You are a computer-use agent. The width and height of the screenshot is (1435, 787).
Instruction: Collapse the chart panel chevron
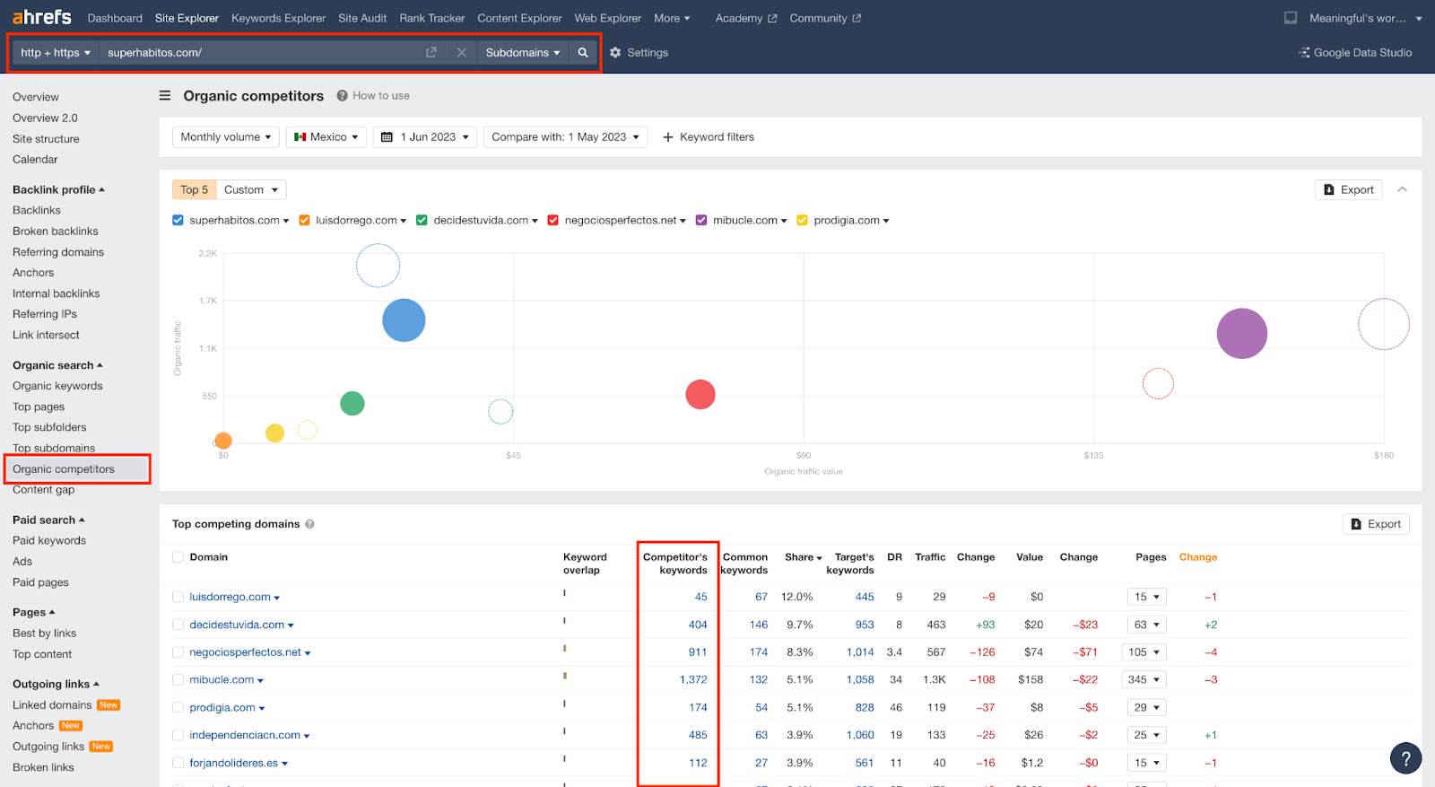tap(1403, 189)
